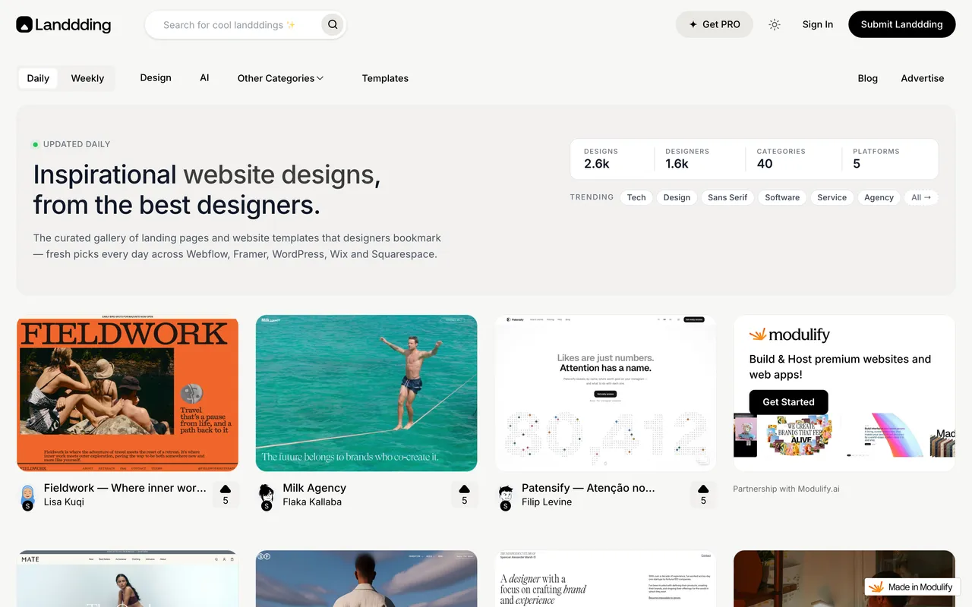Open the Blog page

click(867, 78)
